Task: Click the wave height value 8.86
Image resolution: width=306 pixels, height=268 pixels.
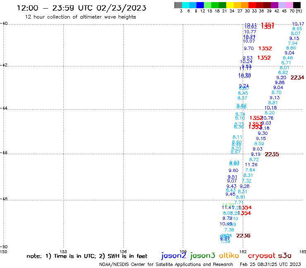Action: click(291, 48)
